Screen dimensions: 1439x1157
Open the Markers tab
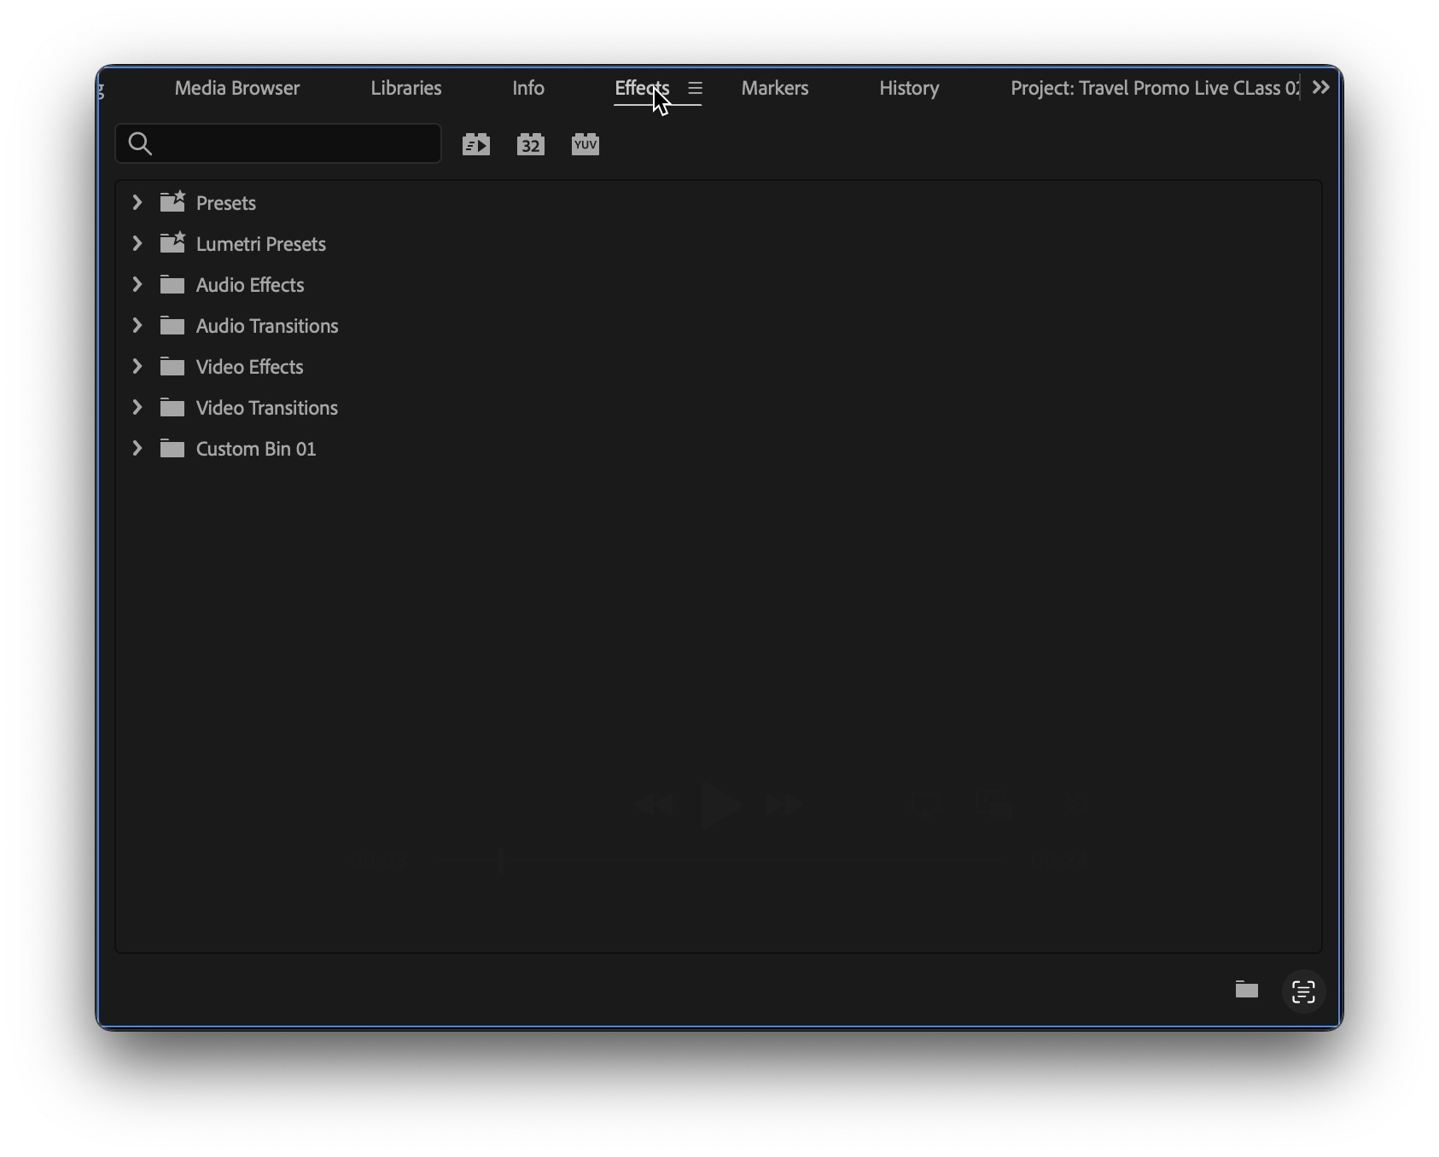pyautogui.click(x=775, y=88)
